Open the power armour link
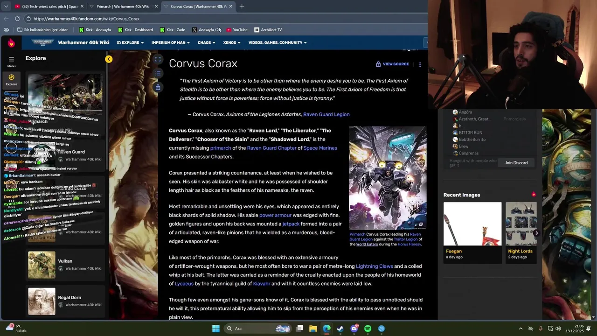The width and height of the screenshot is (597, 336). pos(275,215)
